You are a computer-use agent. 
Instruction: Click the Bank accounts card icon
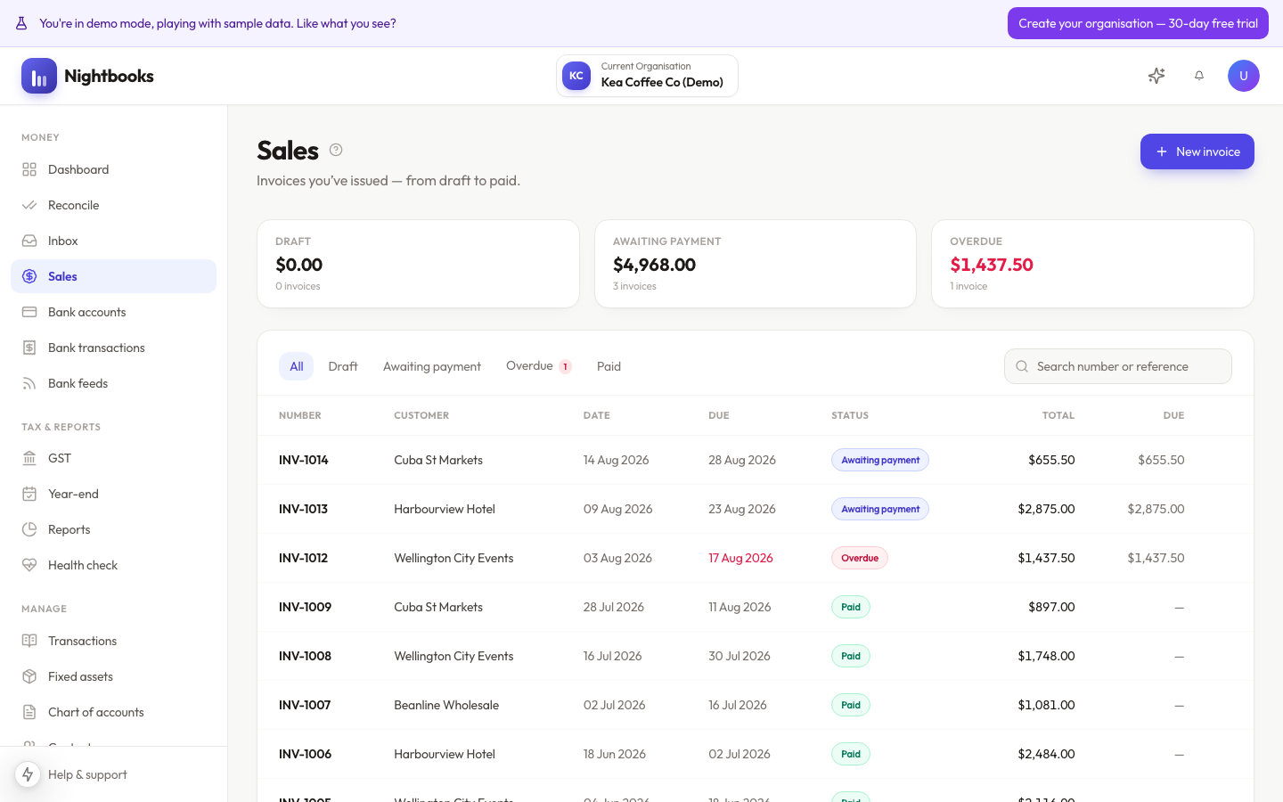coord(29,312)
